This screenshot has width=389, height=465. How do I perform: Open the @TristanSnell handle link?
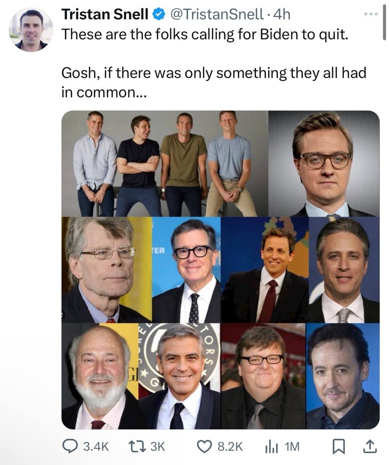pos(217,15)
